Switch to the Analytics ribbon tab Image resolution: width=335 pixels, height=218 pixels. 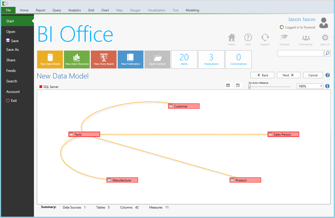[74, 10]
